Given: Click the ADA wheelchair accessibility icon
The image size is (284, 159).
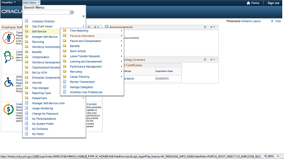Looking at the screenshot, I should click(x=9, y=82).
